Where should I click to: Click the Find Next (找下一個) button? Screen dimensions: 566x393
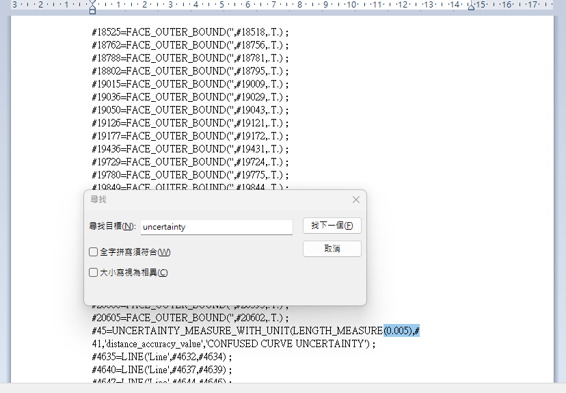coord(332,226)
